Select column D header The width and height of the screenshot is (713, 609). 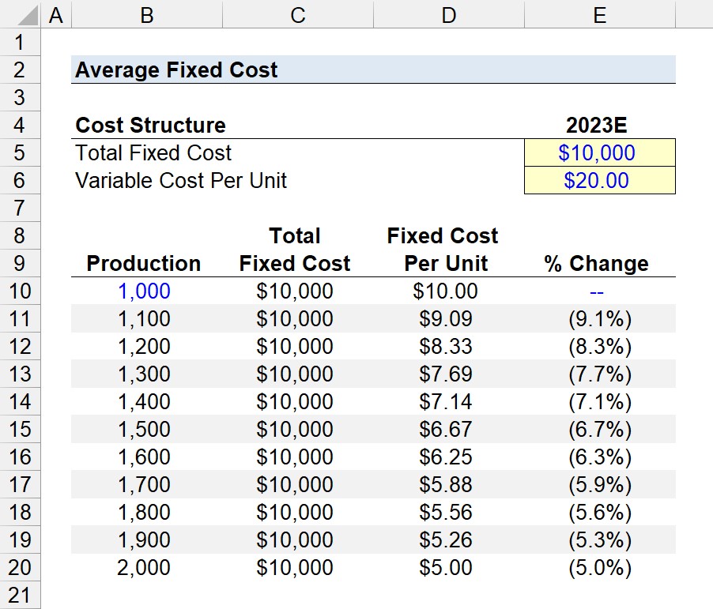point(449,14)
